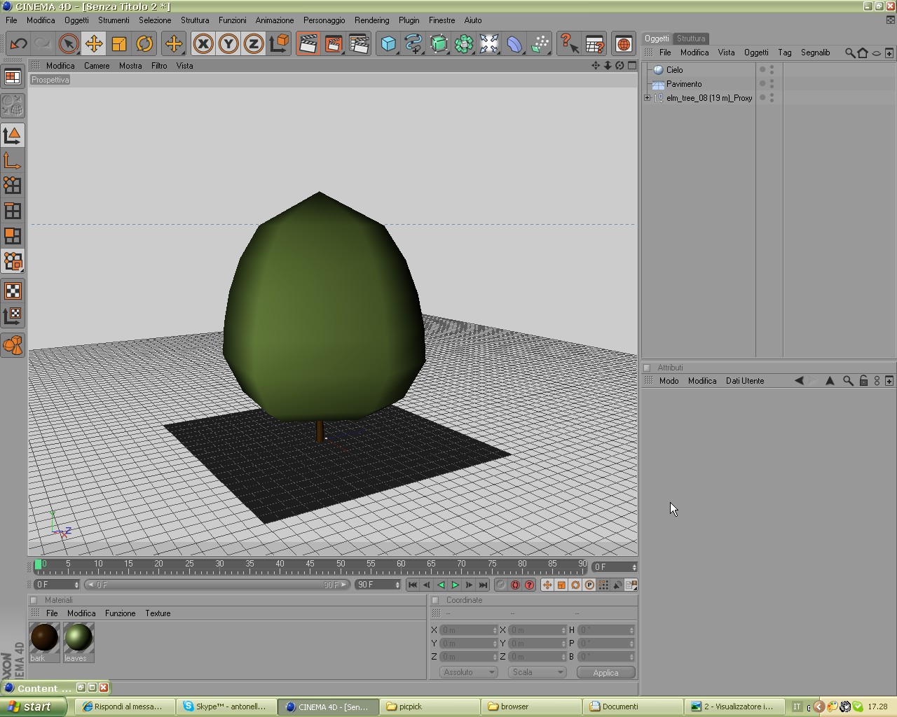Open the layout switcher icon in left toolbar
Viewport: 897px width, 717px height.
point(13,77)
